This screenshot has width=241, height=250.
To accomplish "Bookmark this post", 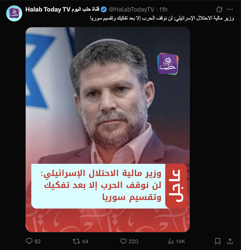I will 217,241.
